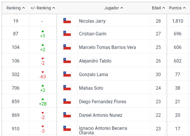The image size is (190, 136).
Task: Click the flag icon next to Cristian Garín
Action: [x=67, y=34]
